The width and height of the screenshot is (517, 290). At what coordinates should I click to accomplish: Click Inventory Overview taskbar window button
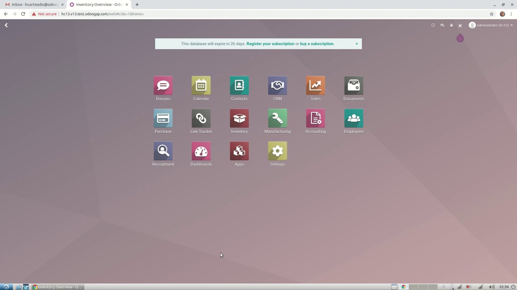58,287
